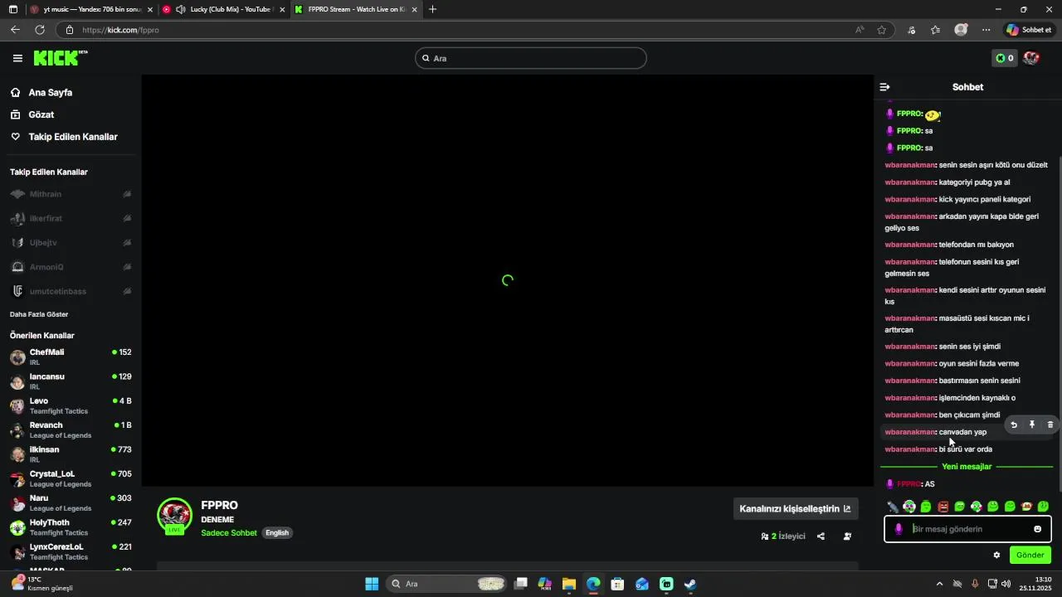Open Crystal_LoL channel
Viewport: 1062px width, 597px height.
click(71, 479)
